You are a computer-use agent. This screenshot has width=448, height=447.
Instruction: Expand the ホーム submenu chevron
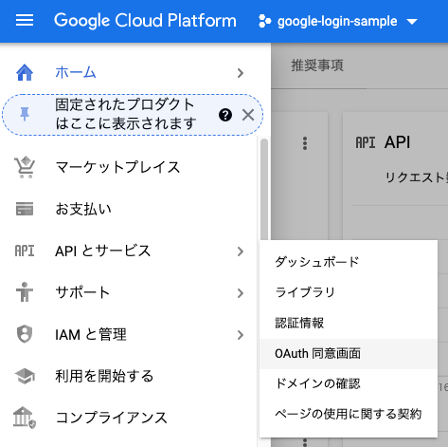241,73
